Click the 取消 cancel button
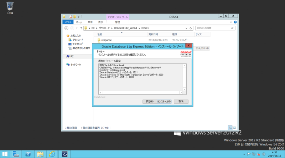The width and height of the screenshot is (285, 158). tap(181, 101)
